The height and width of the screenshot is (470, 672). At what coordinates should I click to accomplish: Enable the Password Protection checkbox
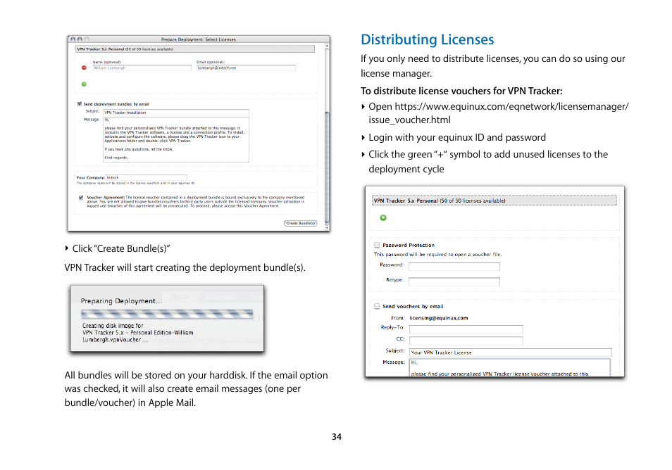pyautogui.click(x=377, y=246)
